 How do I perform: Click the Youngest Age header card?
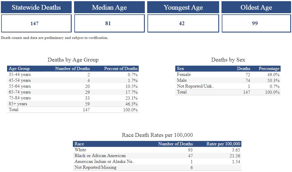183,7
